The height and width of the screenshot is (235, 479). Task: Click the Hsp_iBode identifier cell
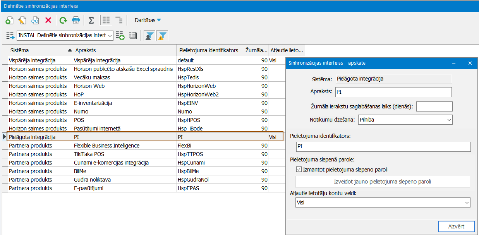(209, 129)
